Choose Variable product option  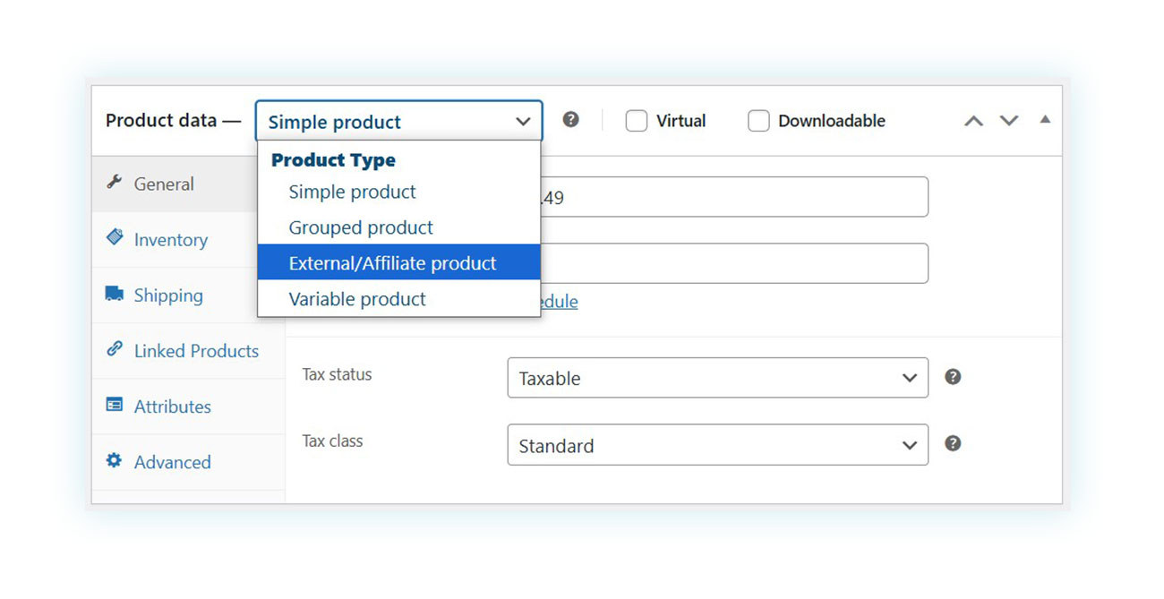pos(398,299)
